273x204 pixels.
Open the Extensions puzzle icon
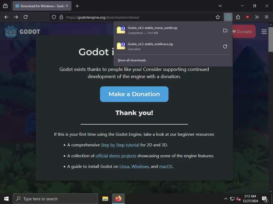(x=238, y=17)
